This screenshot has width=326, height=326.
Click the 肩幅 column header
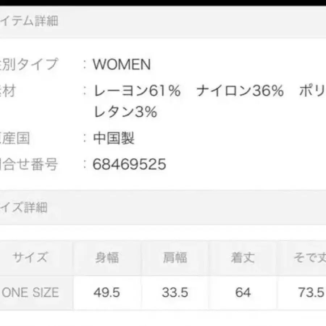[x=175, y=258]
